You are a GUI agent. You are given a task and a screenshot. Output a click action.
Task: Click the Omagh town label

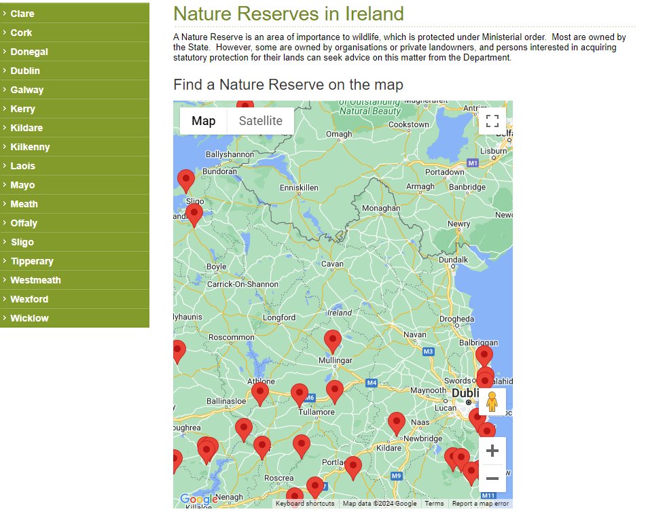(x=339, y=134)
